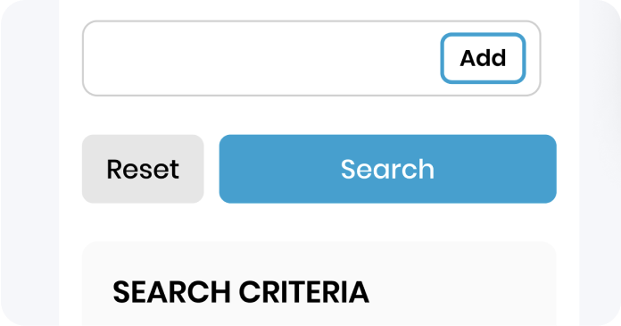Click the word Search on blue button
The image size is (621, 326).
388,170
